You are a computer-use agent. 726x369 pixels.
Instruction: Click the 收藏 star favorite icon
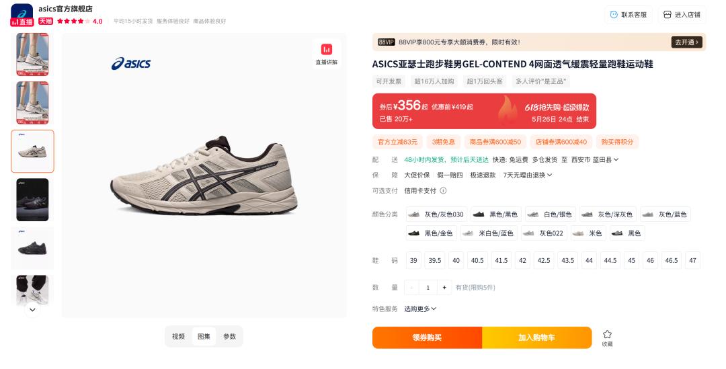click(x=607, y=334)
